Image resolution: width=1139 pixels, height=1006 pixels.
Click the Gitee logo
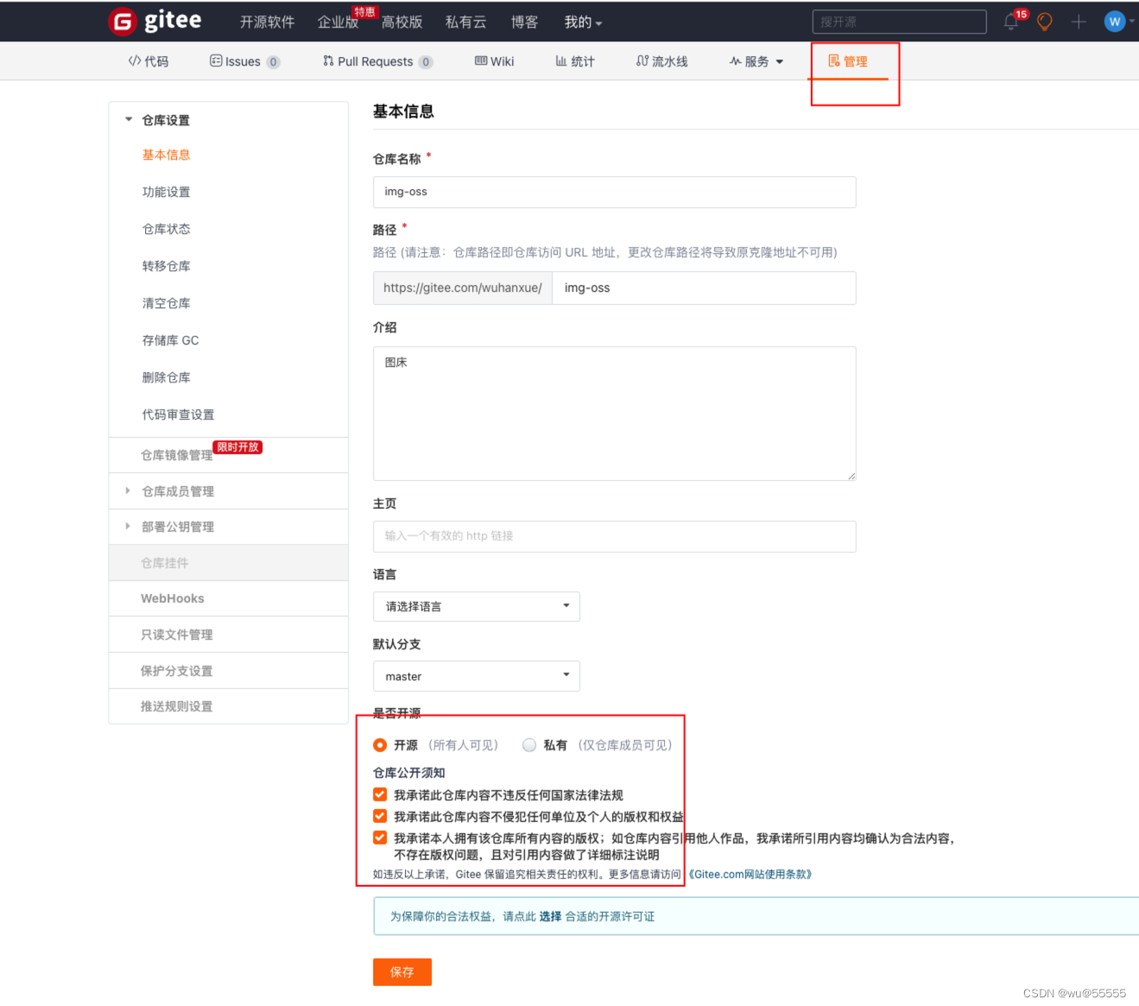click(155, 21)
